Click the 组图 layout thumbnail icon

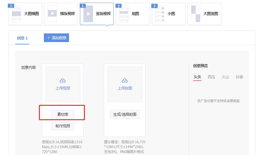[x=124, y=14]
